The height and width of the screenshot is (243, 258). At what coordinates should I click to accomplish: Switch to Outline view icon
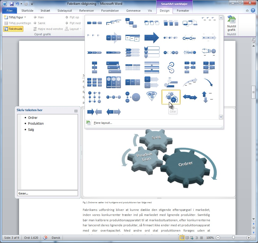click(197, 238)
